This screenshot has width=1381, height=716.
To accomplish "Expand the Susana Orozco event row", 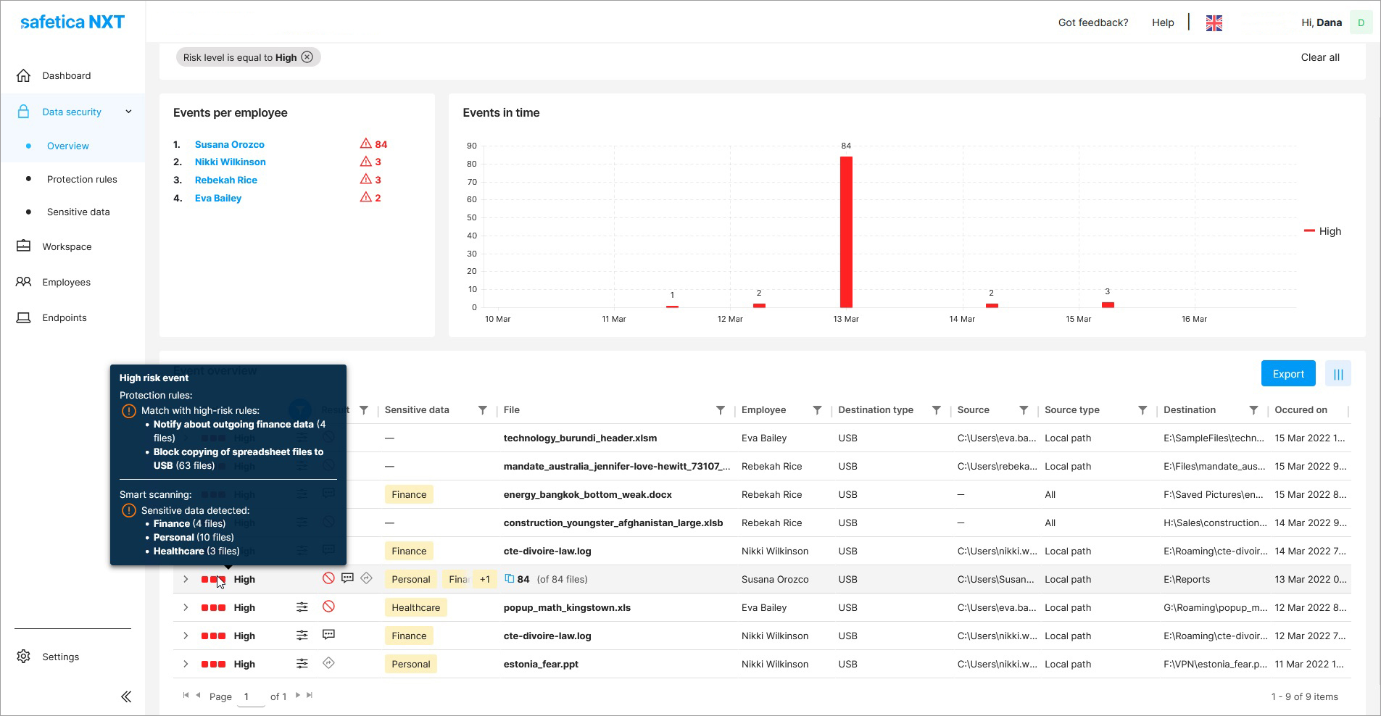I will (186, 579).
